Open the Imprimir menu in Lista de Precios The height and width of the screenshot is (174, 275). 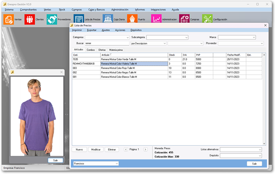coord(77,30)
